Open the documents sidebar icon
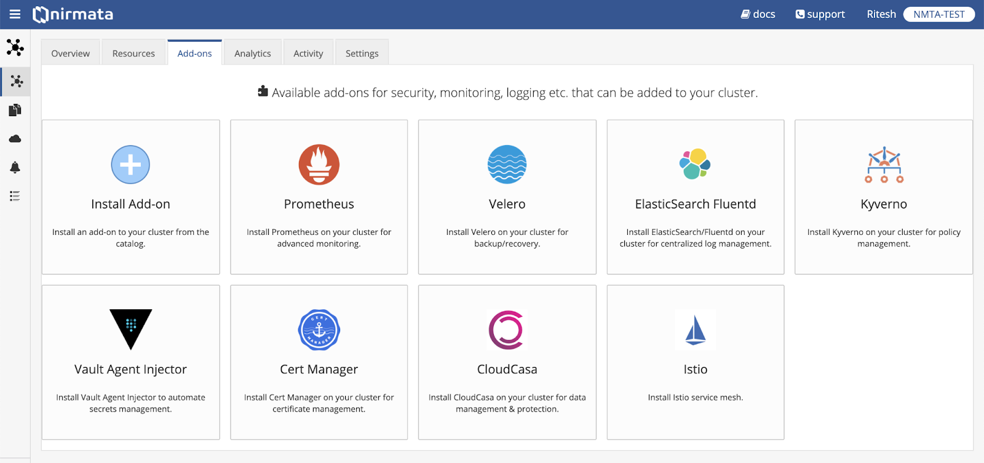Viewport: 984px width, 463px height. 15,110
